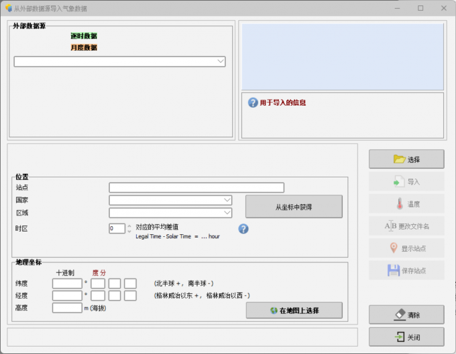Screen dimensions: 456x354
Task: Minimize the window
Action: coord(397,8)
